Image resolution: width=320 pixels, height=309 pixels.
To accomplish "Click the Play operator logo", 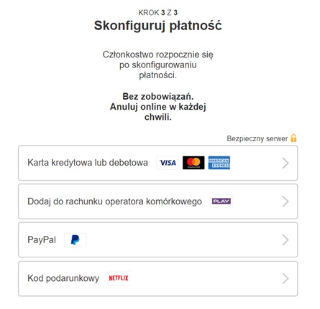I will [221, 201].
